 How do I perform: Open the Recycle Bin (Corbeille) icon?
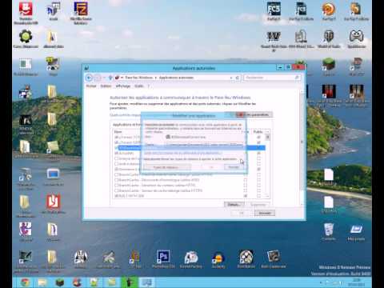point(329,231)
